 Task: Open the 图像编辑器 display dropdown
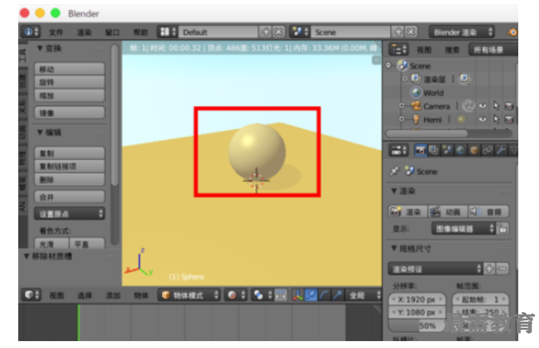point(464,229)
